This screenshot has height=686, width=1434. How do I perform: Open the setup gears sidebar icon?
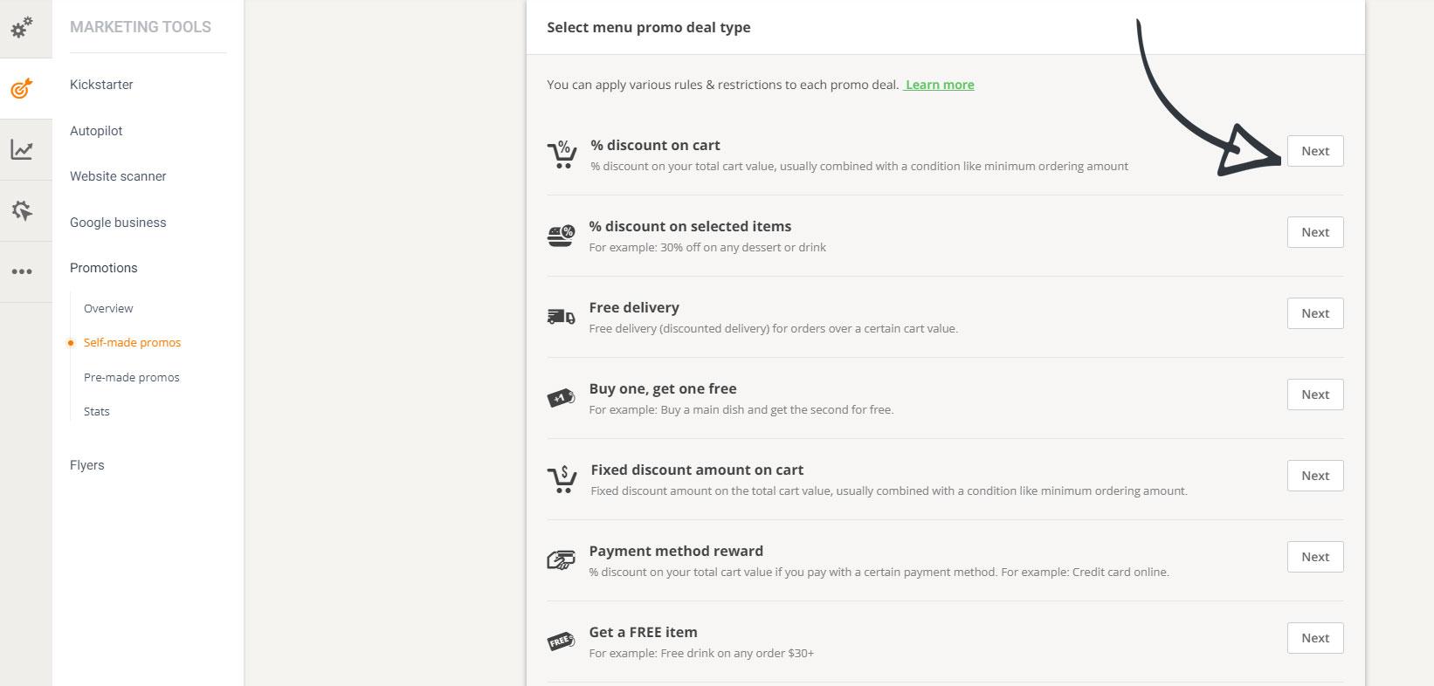(22, 28)
